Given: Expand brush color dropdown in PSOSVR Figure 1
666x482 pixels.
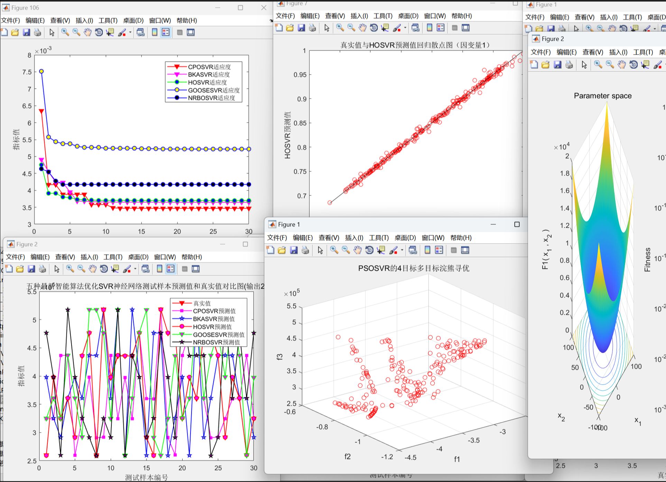Looking at the screenshot, I should coord(402,250).
